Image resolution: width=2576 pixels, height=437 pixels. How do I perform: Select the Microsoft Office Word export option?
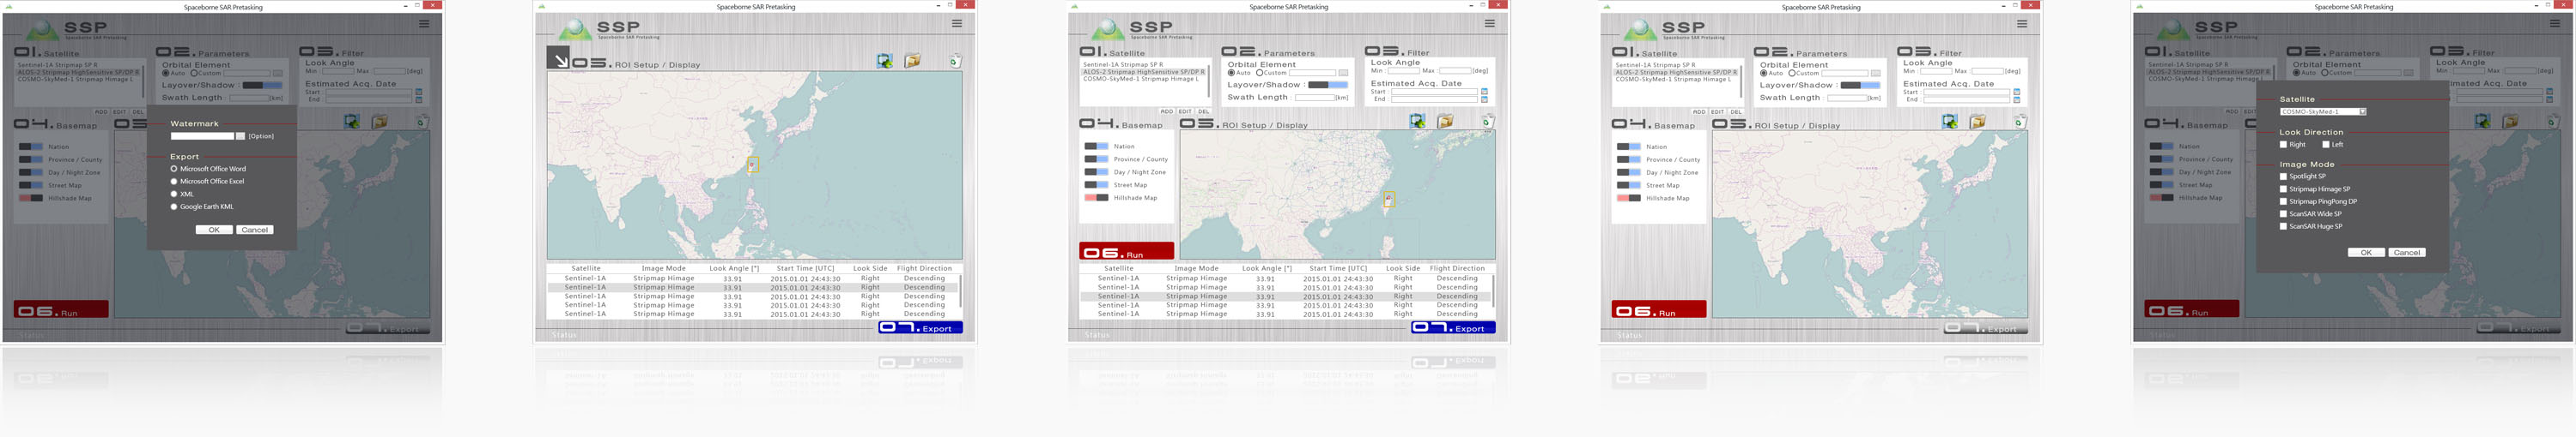point(174,169)
